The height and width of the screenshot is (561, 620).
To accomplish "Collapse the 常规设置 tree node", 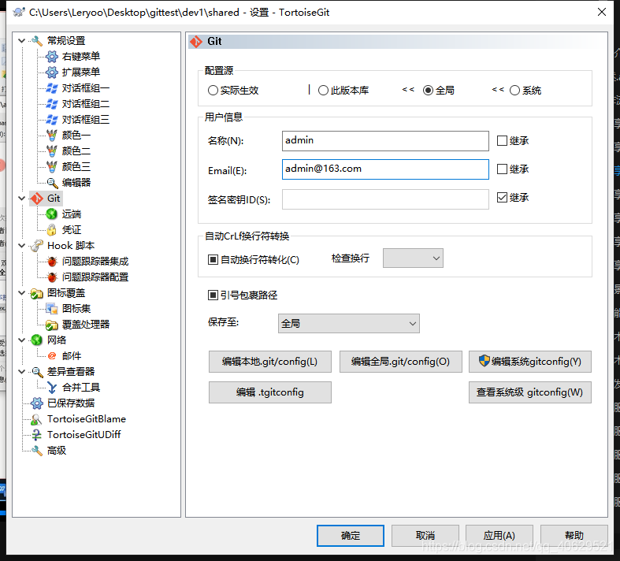I will pyautogui.click(x=22, y=41).
